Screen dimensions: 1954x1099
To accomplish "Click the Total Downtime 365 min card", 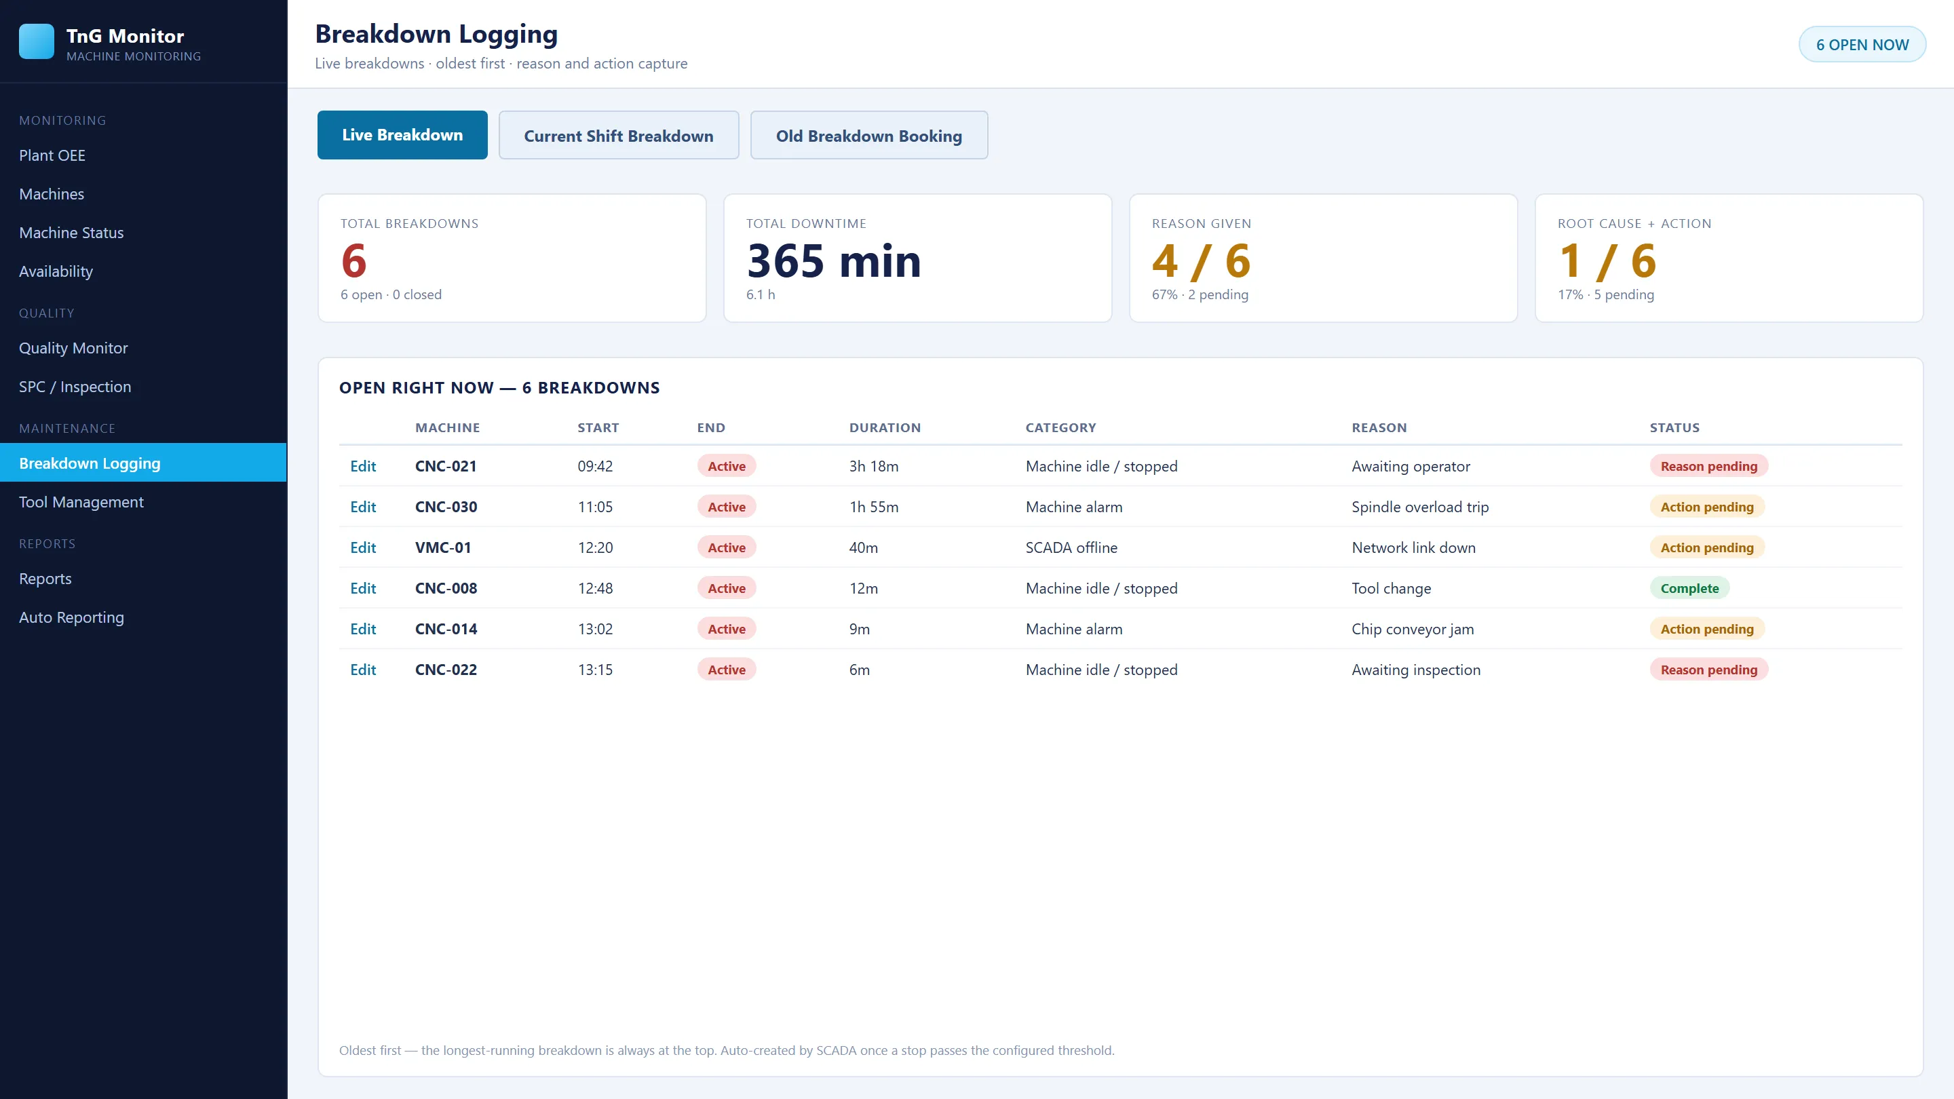I will click(x=918, y=258).
